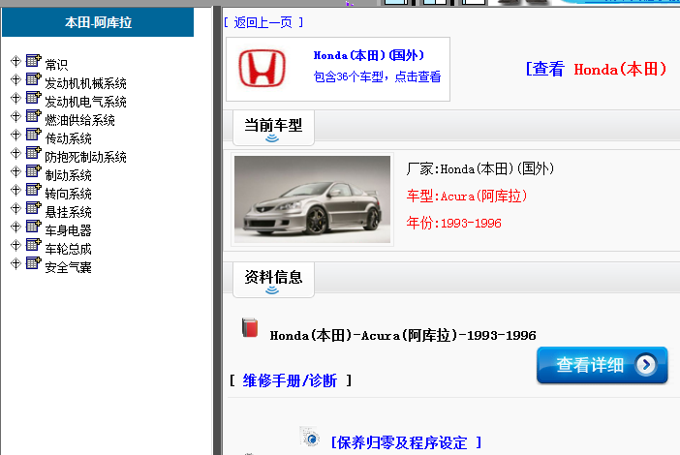Expand the 发动机机械系统 tree node
Image resolution: width=680 pixels, height=455 pixels.
[15, 79]
